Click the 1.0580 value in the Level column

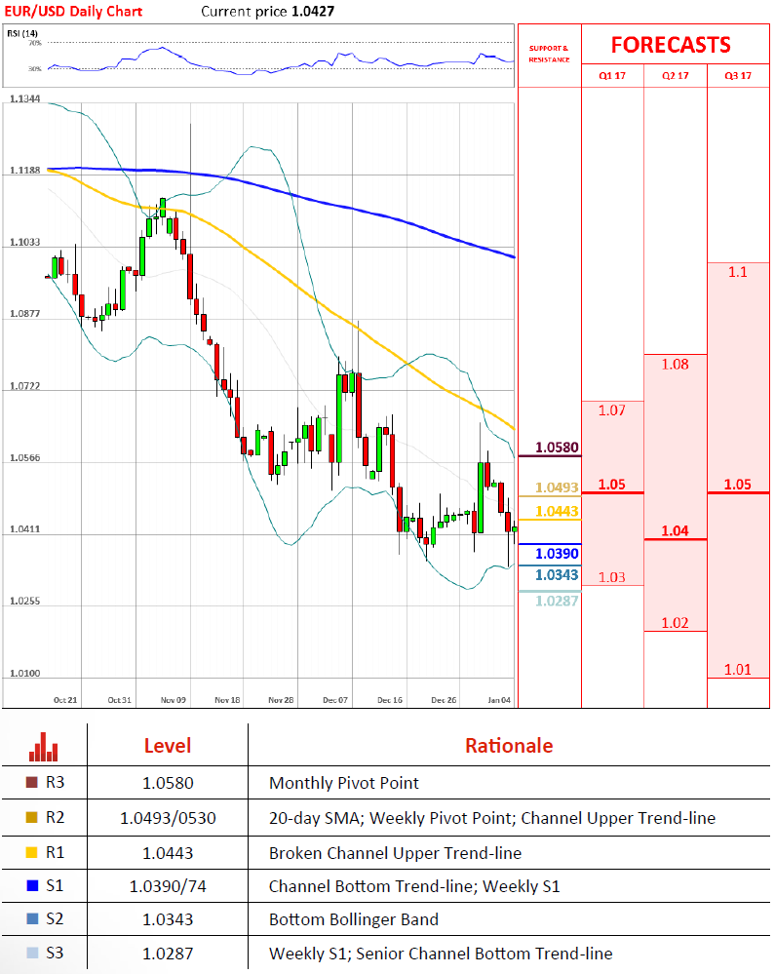pos(168,783)
